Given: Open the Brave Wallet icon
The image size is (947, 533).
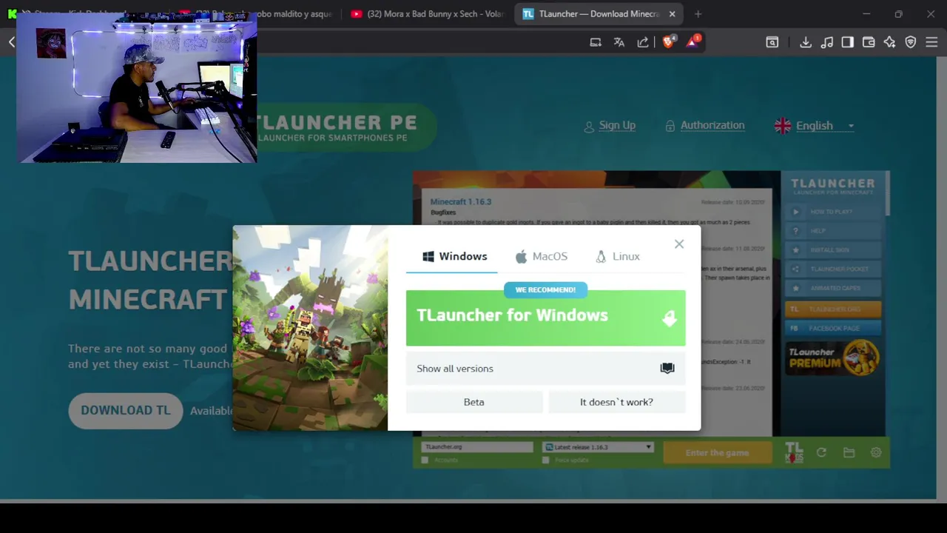Looking at the screenshot, I should click(869, 42).
